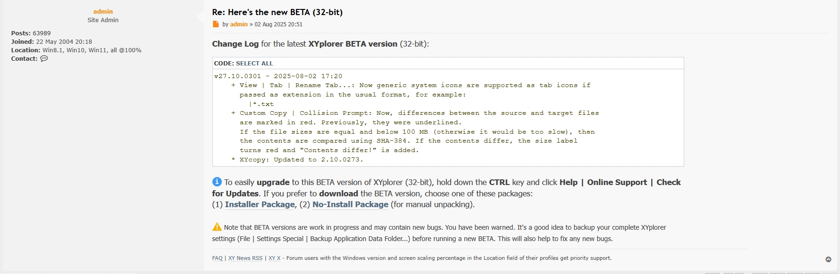Click the admin author link in post byline
Screen dimensions: 840x274
239,24
